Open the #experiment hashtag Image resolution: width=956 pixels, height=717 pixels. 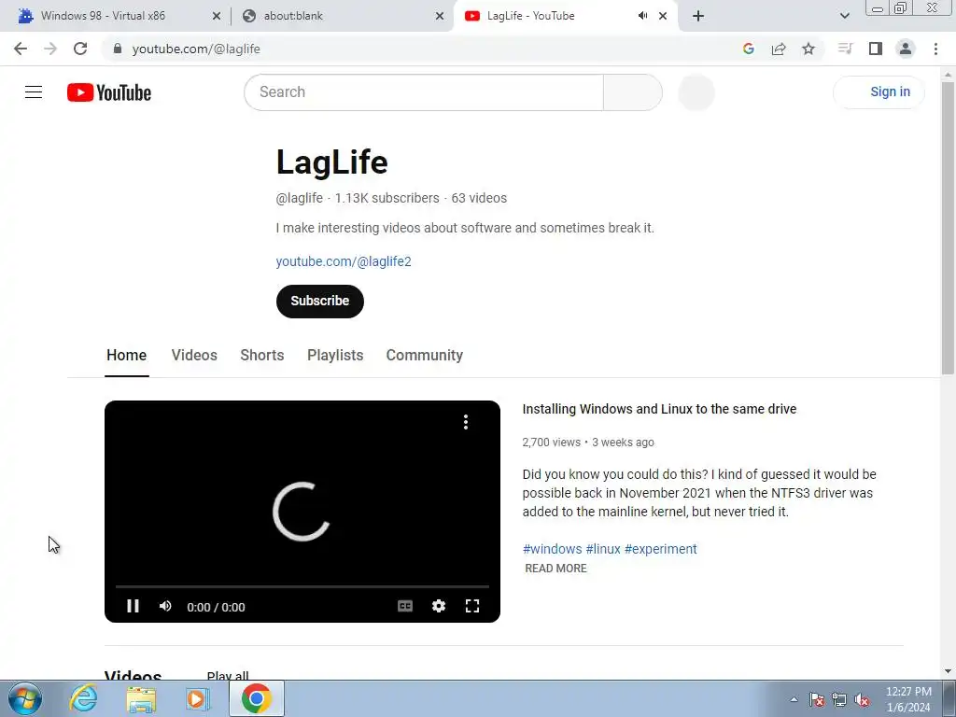(660, 549)
